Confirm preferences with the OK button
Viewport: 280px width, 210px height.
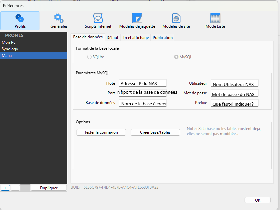pyautogui.click(x=258, y=200)
